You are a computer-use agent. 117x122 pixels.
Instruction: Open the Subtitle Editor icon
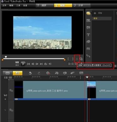[81, 73]
